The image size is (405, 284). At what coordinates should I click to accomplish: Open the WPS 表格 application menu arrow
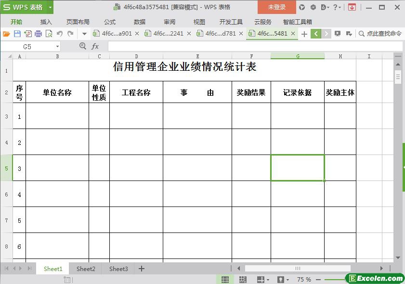coord(50,7)
